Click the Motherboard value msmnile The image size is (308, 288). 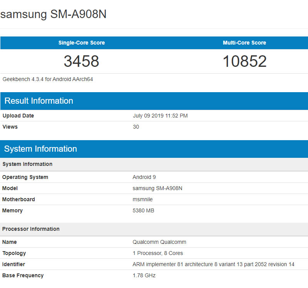click(x=143, y=199)
